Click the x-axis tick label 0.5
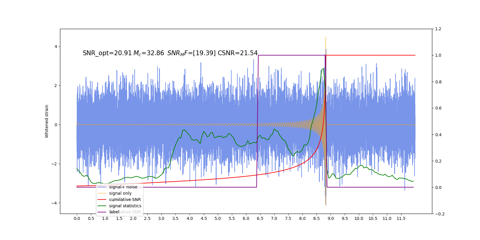The height and width of the screenshot is (240, 480). [91, 219]
